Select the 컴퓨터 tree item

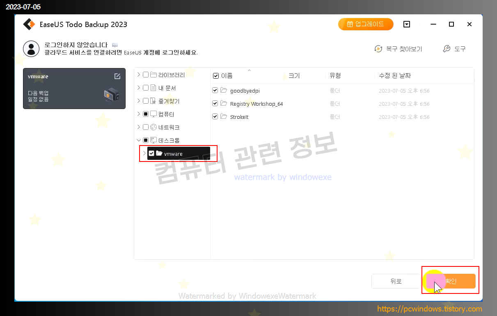pos(166,114)
